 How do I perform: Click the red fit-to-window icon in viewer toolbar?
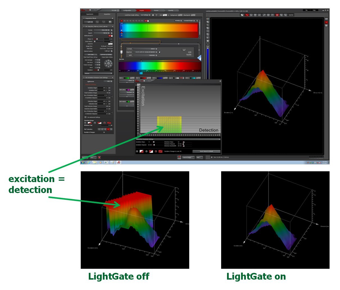[277, 15]
